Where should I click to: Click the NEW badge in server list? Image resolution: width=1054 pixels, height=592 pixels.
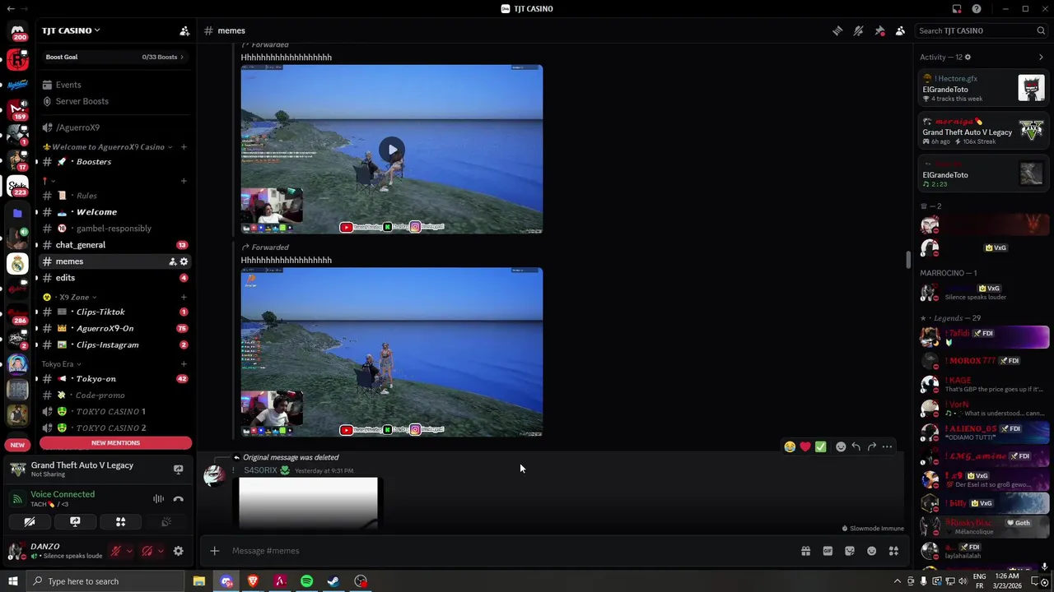pyautogui.click(x=17, y=445)
